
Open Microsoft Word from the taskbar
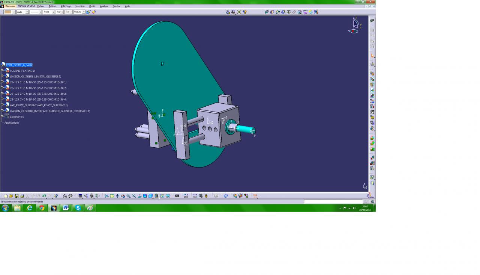pyautogui.click(x=66, y=208)
